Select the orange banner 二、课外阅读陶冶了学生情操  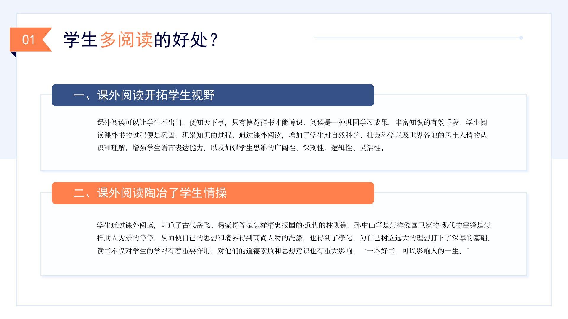click(x=213, y=193)
